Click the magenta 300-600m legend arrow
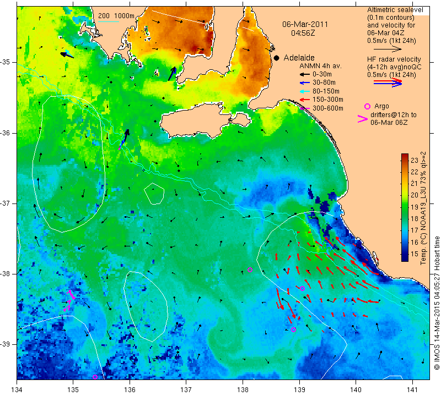441x396 pixels. (305, 108)
